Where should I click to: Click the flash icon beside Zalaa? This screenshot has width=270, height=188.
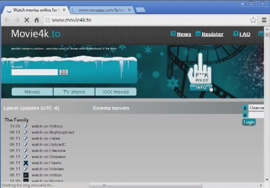point(26,138)
